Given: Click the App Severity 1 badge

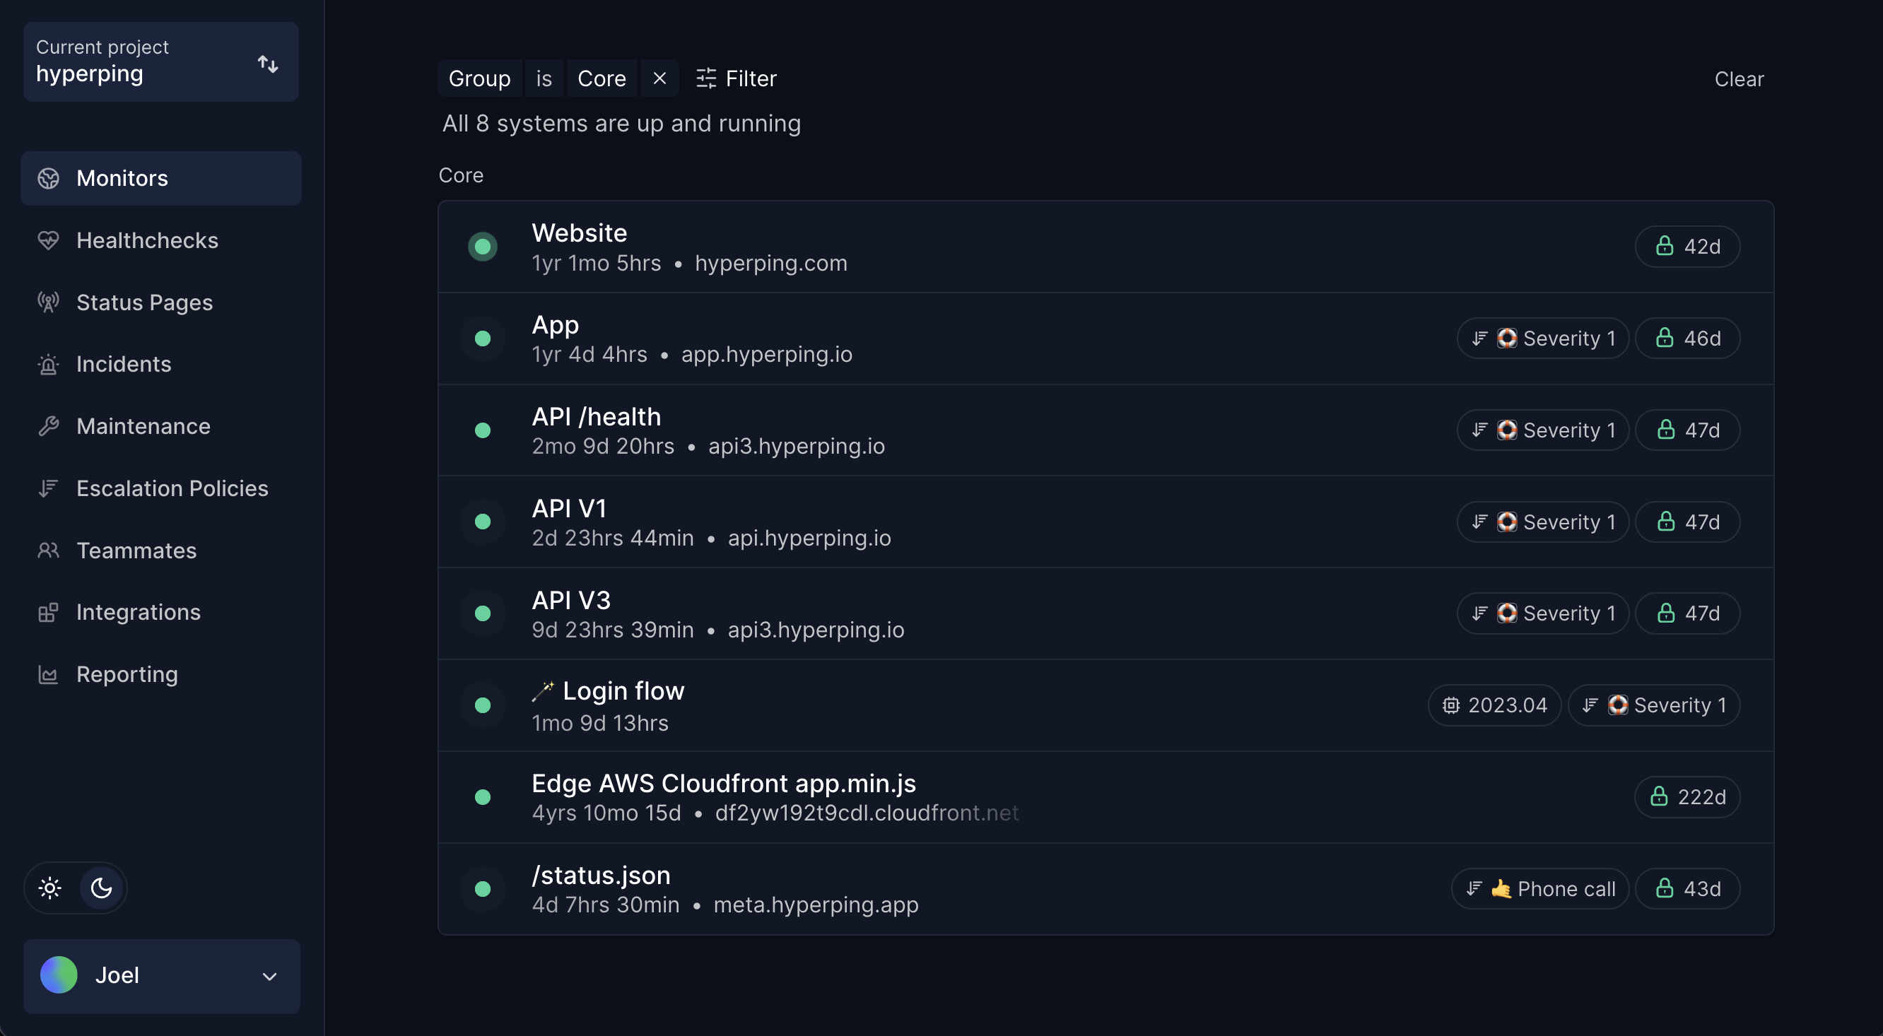Looking at the screenshot, I should pyautogui.click(x=1542, y=339).
